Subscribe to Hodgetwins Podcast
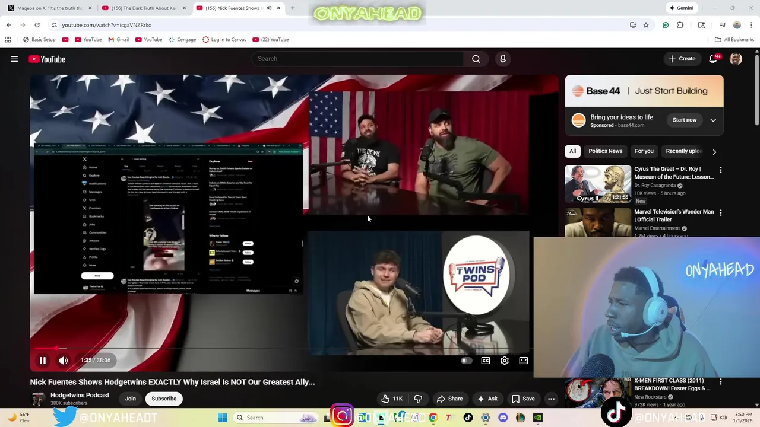Viewport: 760px width, 427px height. 164,399
